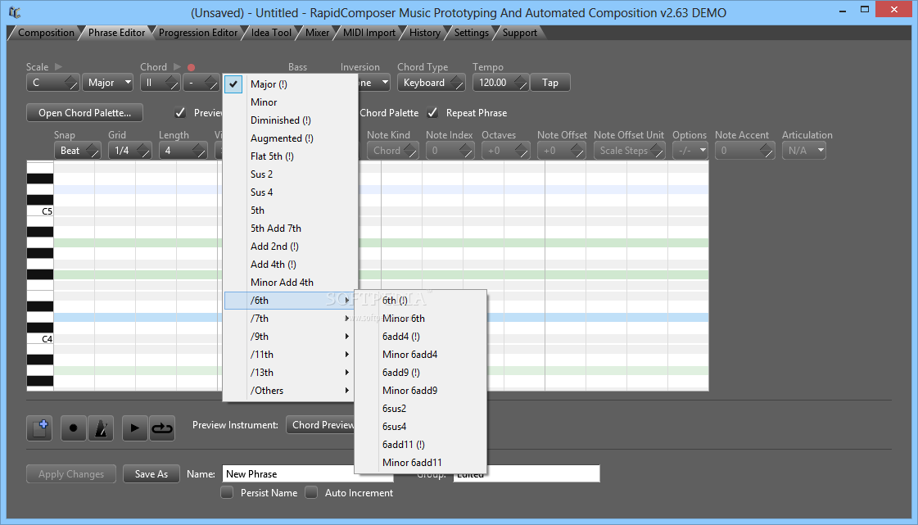Open the Articulation N/A dropdown
The width and height of the screenshot is (918, 525).
(x=804, y=151)
